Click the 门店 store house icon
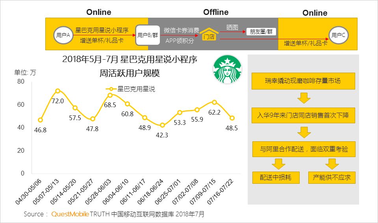The height and width of the screenshot is (223, 378). click(209, 34)
